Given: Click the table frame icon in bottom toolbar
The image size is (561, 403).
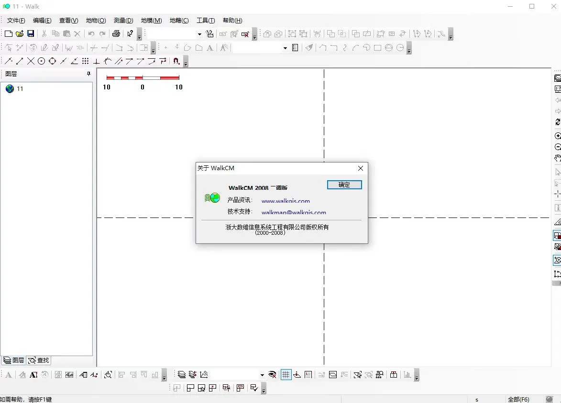Looking at the screenshot, I should (394, 374).
